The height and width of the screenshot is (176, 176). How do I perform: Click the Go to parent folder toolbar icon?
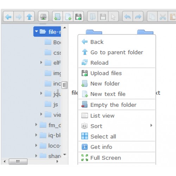click(x=29, y=17)
